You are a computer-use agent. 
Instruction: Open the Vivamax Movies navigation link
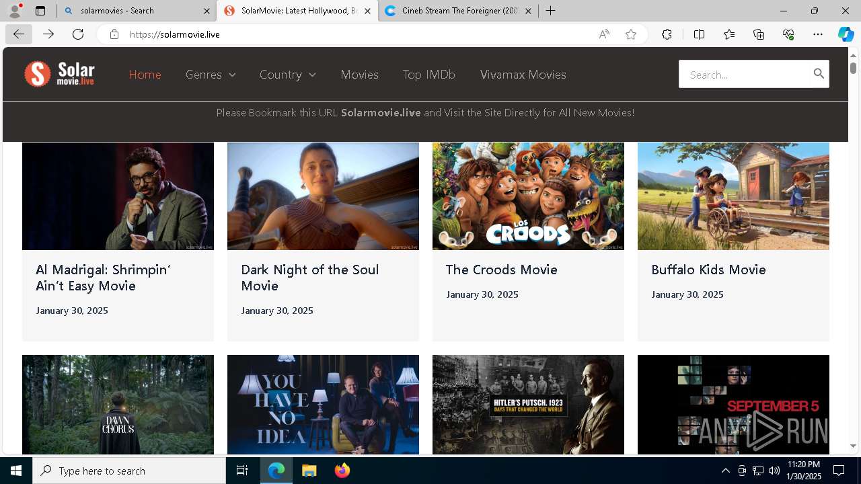pos(523,75)
